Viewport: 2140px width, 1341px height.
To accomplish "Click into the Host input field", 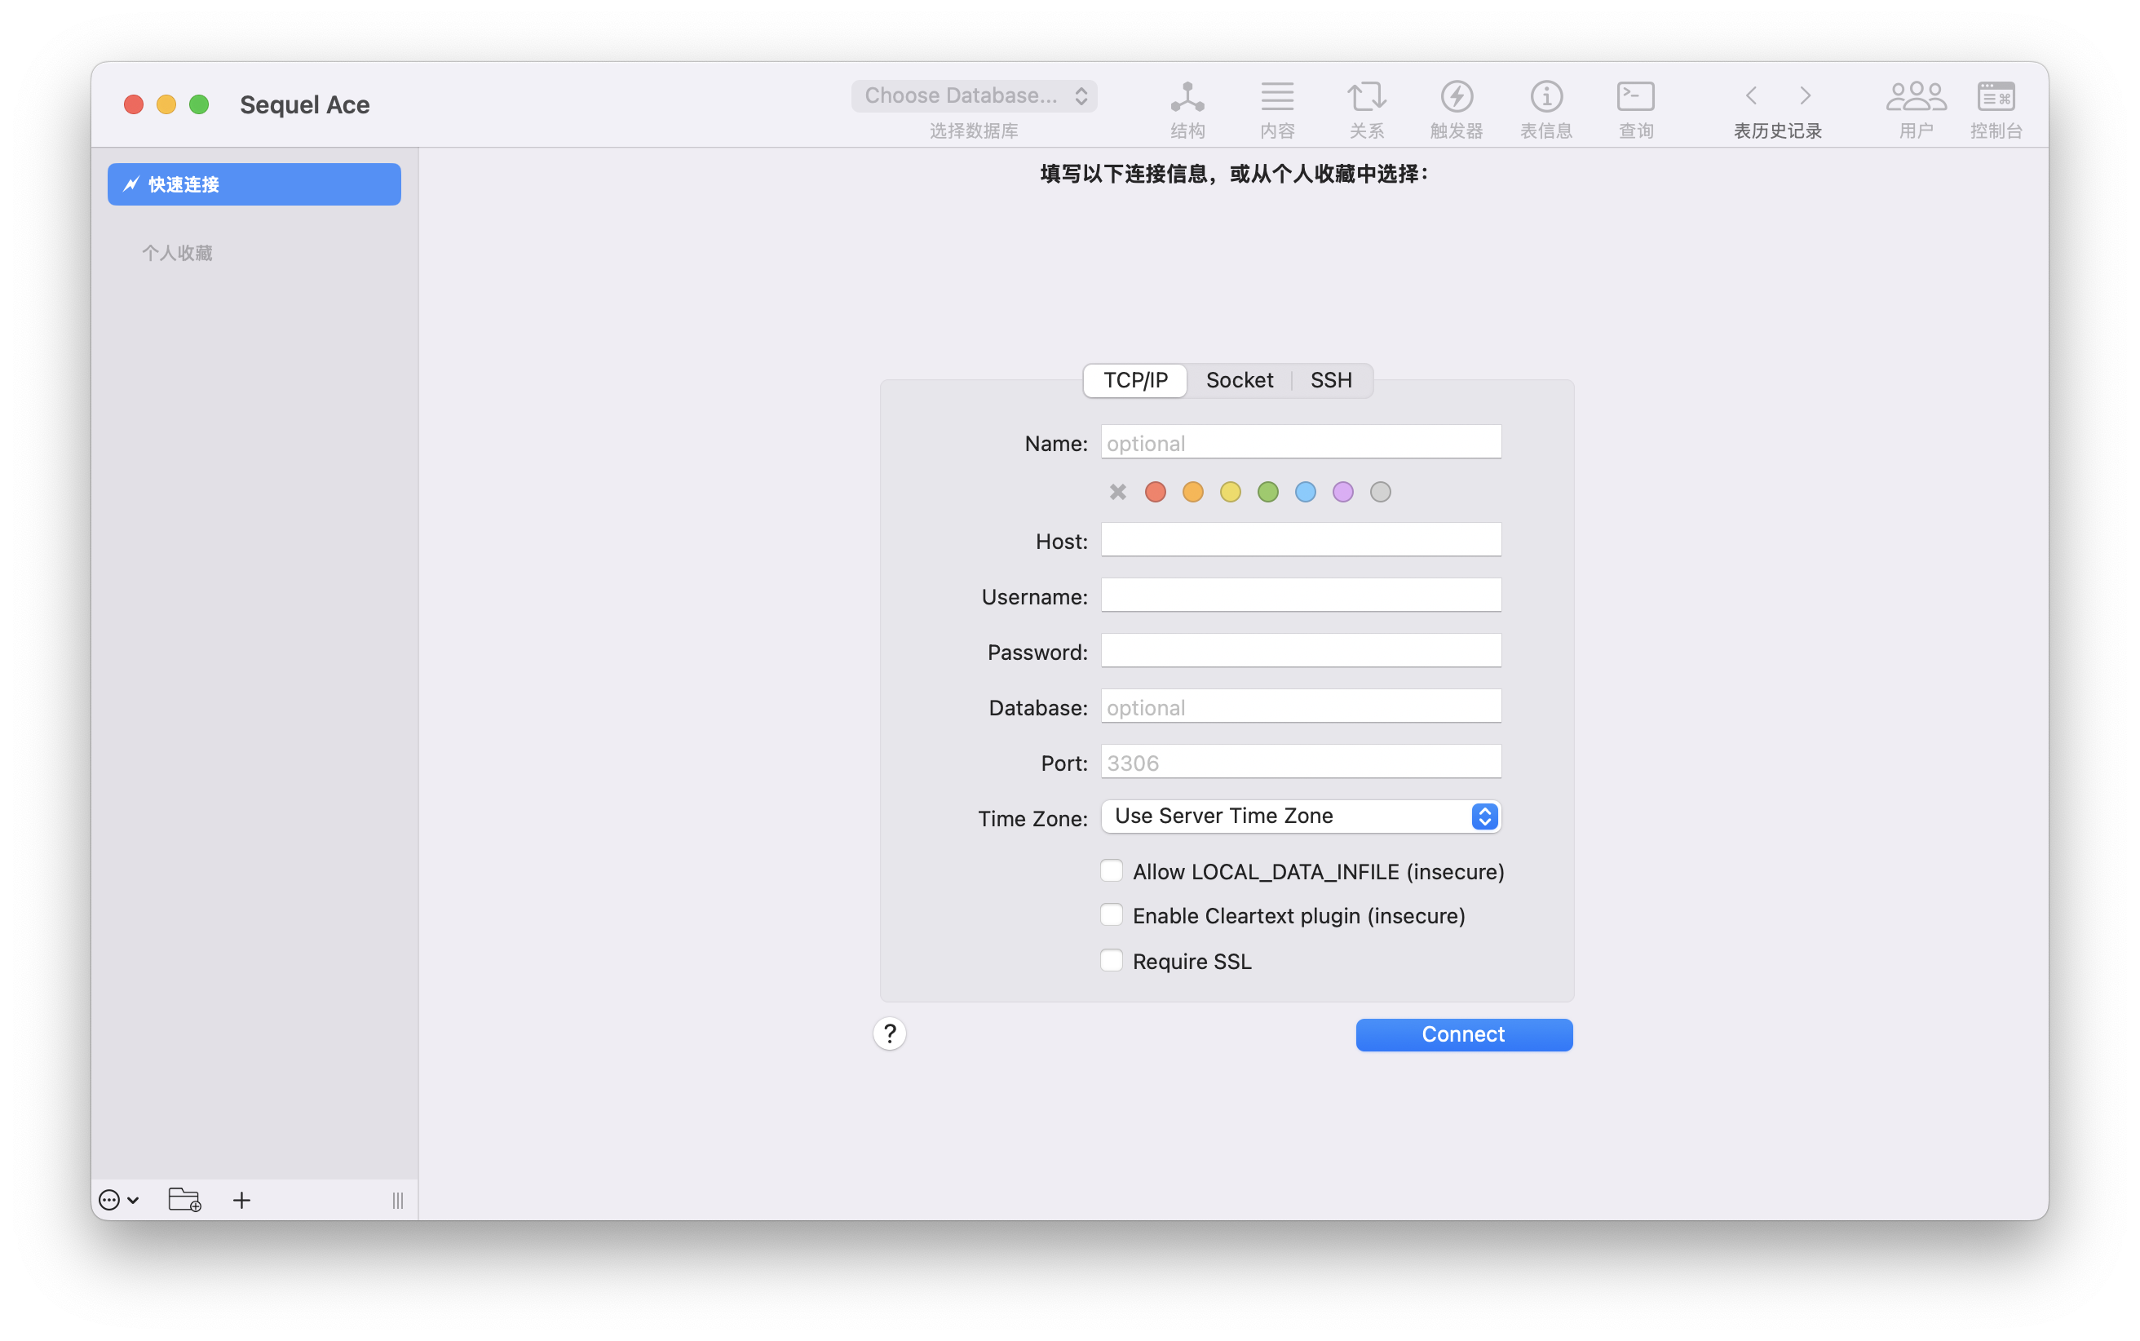I will 1301,540.
